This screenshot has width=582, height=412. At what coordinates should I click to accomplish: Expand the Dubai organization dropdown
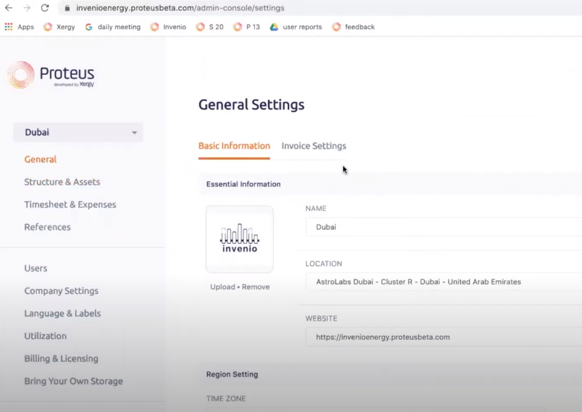click(x=78, y=132)
